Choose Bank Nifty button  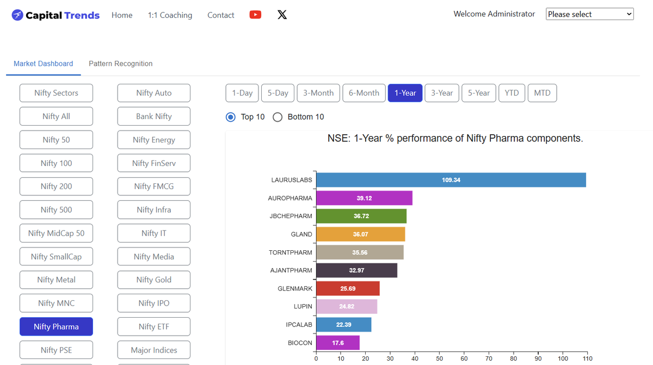(154, 116)
